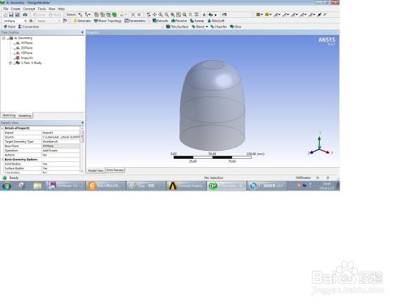Pin the Details View panel

pos(82,123)
